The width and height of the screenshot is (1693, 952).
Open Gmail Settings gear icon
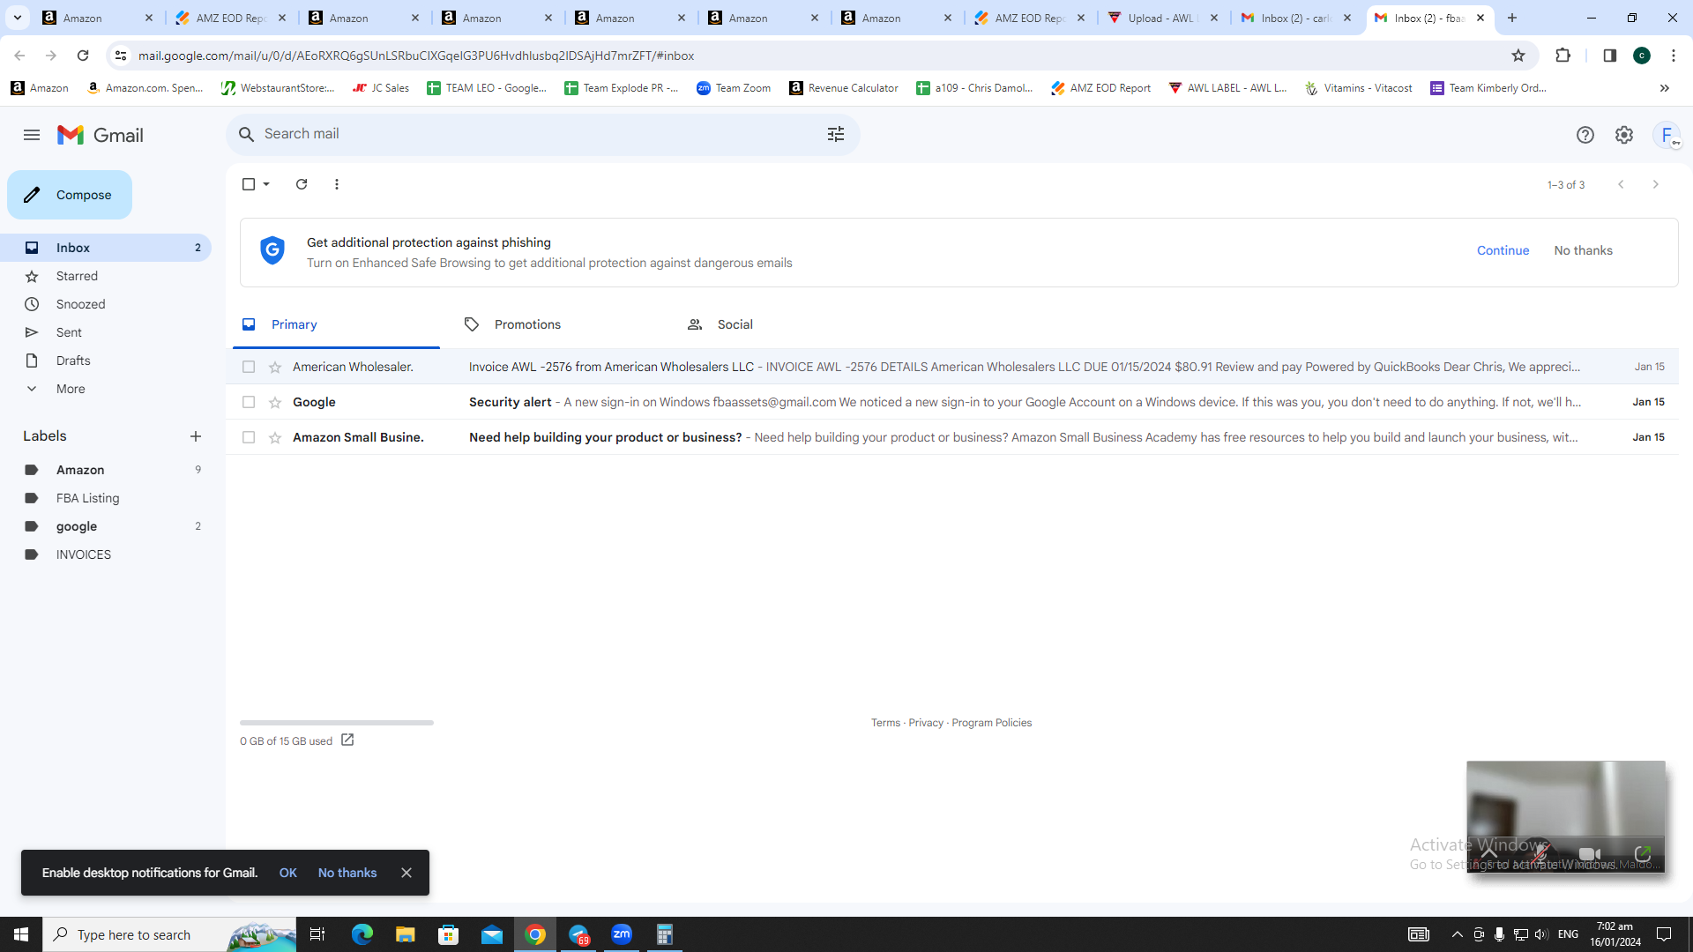pyautogui.click(x=1624, y=135)
